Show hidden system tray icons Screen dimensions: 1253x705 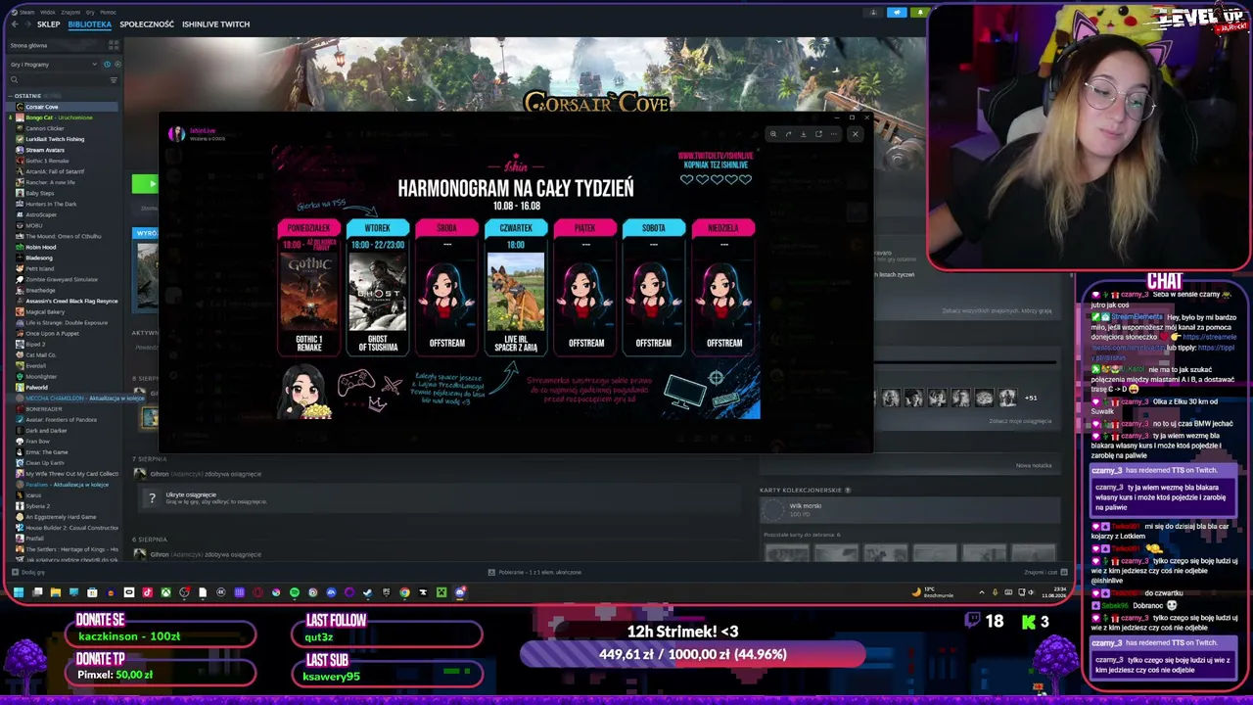click(x=982, y=592)
